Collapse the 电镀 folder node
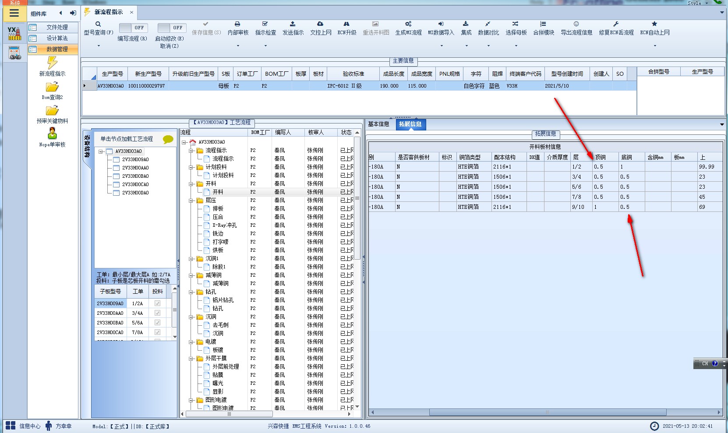 [191, 342]
